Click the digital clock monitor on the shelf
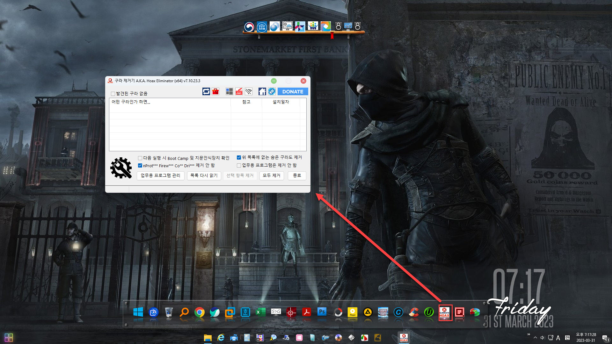This screenshot has height=344, width=612. (x=348, y=26)
